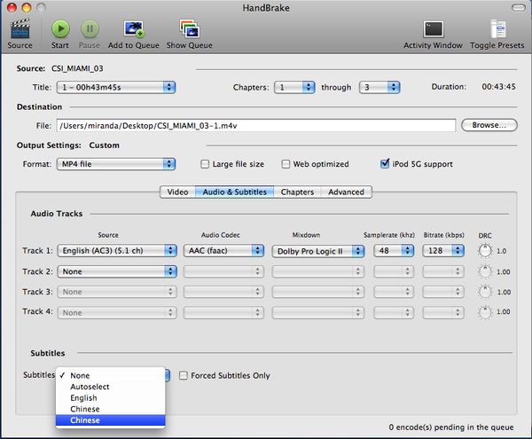Click the destination File path field
The image size is (532, 439).
[x=256, y=126]
